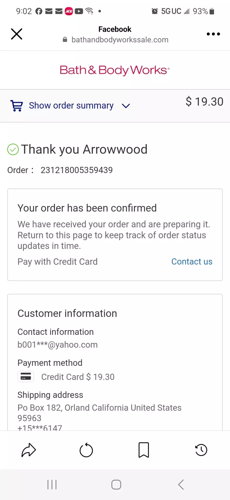This screenshot has width=230, height=500.
Task: Tap the share arrow icon
Action: pos(29,450)
